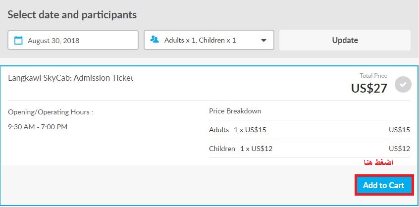
Task: Expand the participants dropdown arrow
Action: pyautogui.click(x=263, y=40)
